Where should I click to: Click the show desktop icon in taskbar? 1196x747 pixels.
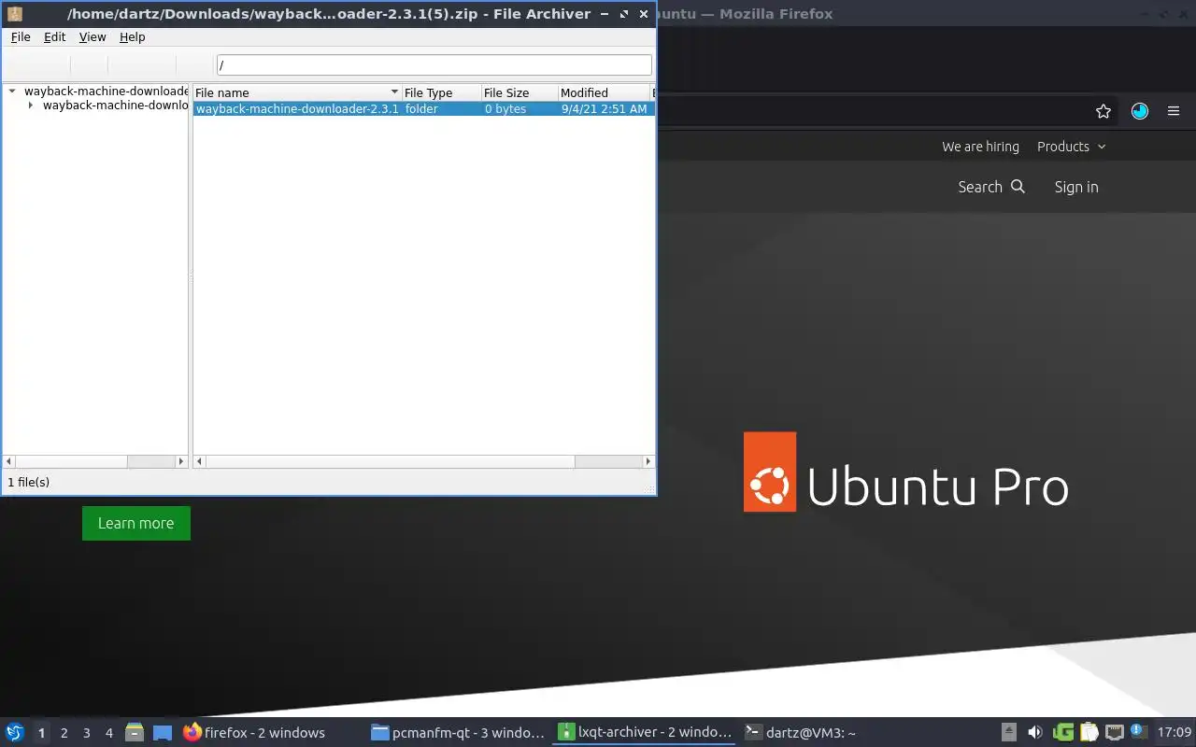coord(163,733)
